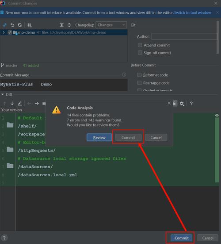Expand the mp-demo tree node
Image resolution: width=221 pixels, height=244 pixels.
tap(4, 32)
